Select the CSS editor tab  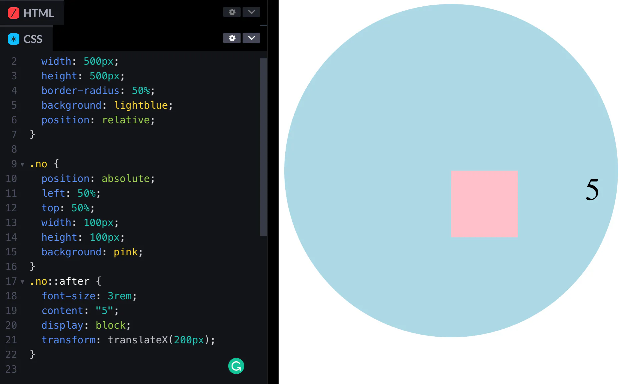point(26,39)
